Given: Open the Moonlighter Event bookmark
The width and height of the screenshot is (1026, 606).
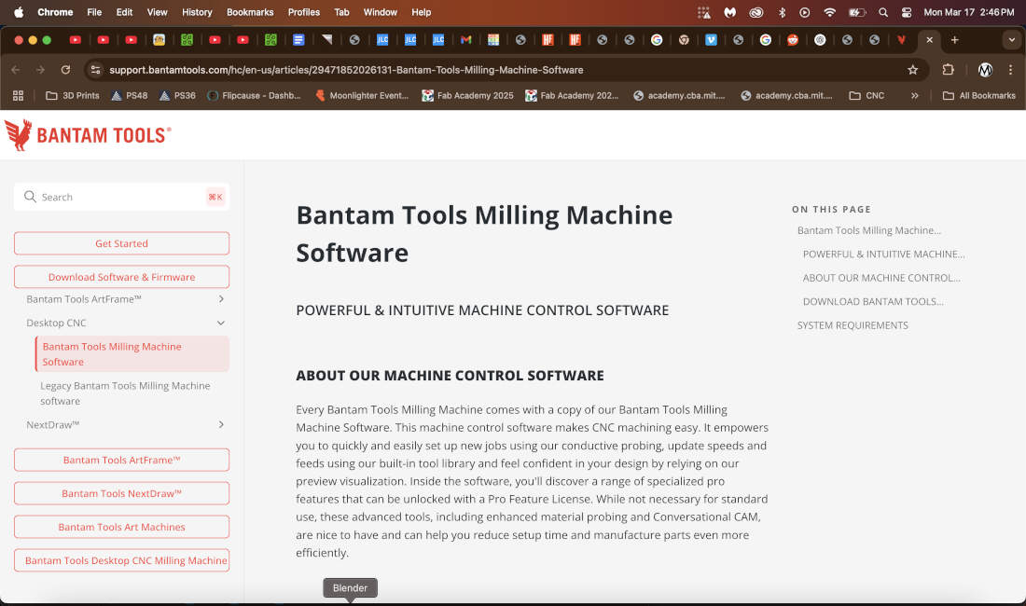Looking at the screenshot, I should click(362, 95).
